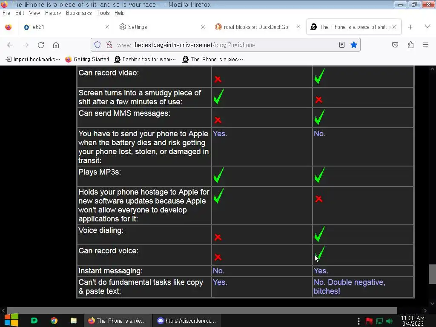Screen dimensions: 436x327
Task: Open the Windows Start button
Action: click(x=11, y=320)
